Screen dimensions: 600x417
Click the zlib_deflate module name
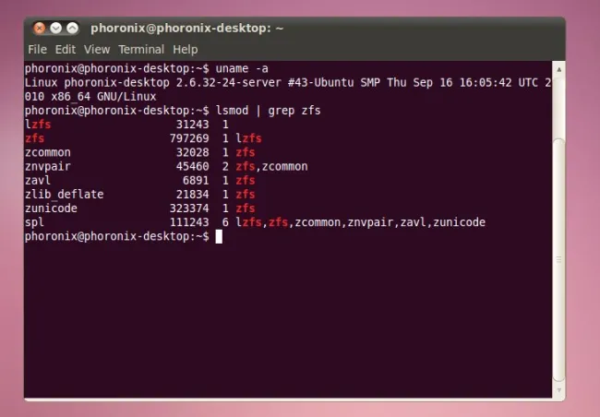pyautogui.click(x=65, y=195)
